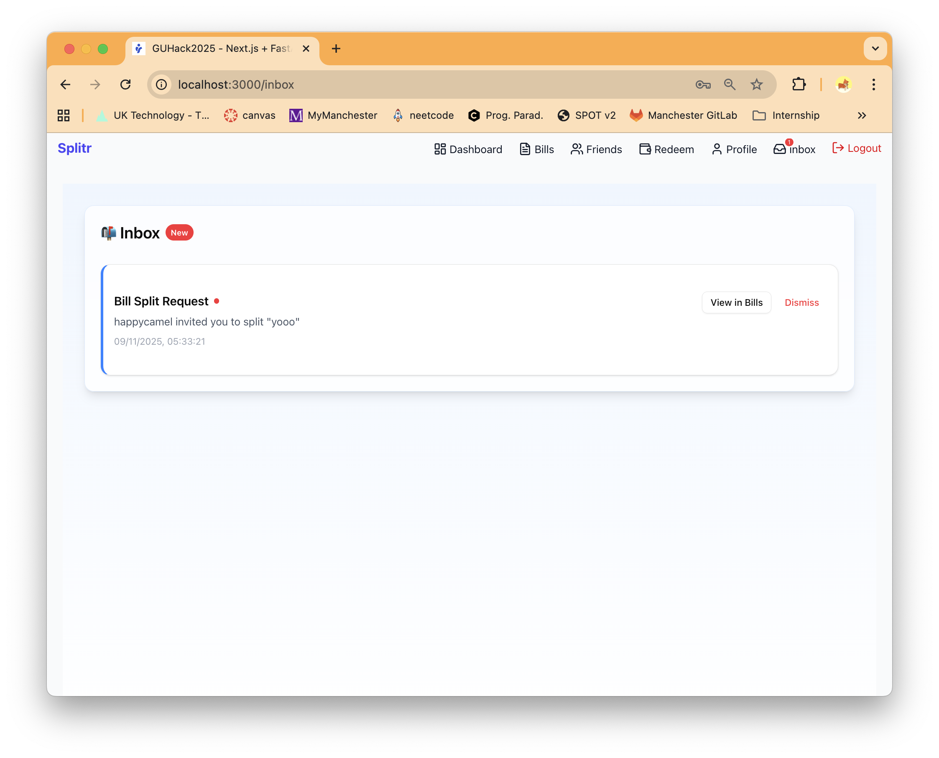Bookmark this page with star icon
Screen dimensions: 939x758
click(757, 84)
